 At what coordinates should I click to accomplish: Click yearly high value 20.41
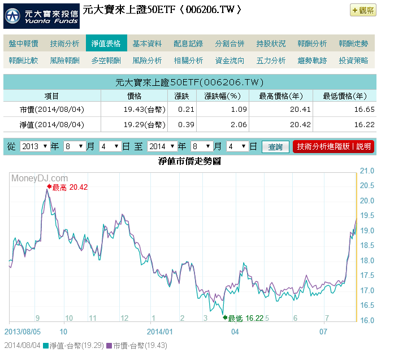point(300,110)
